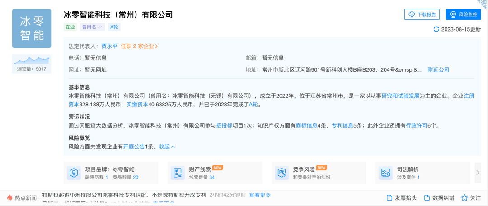Expand 任职 2 家企业 link
This screenshot has width=488, height=206.
(140, 46)
